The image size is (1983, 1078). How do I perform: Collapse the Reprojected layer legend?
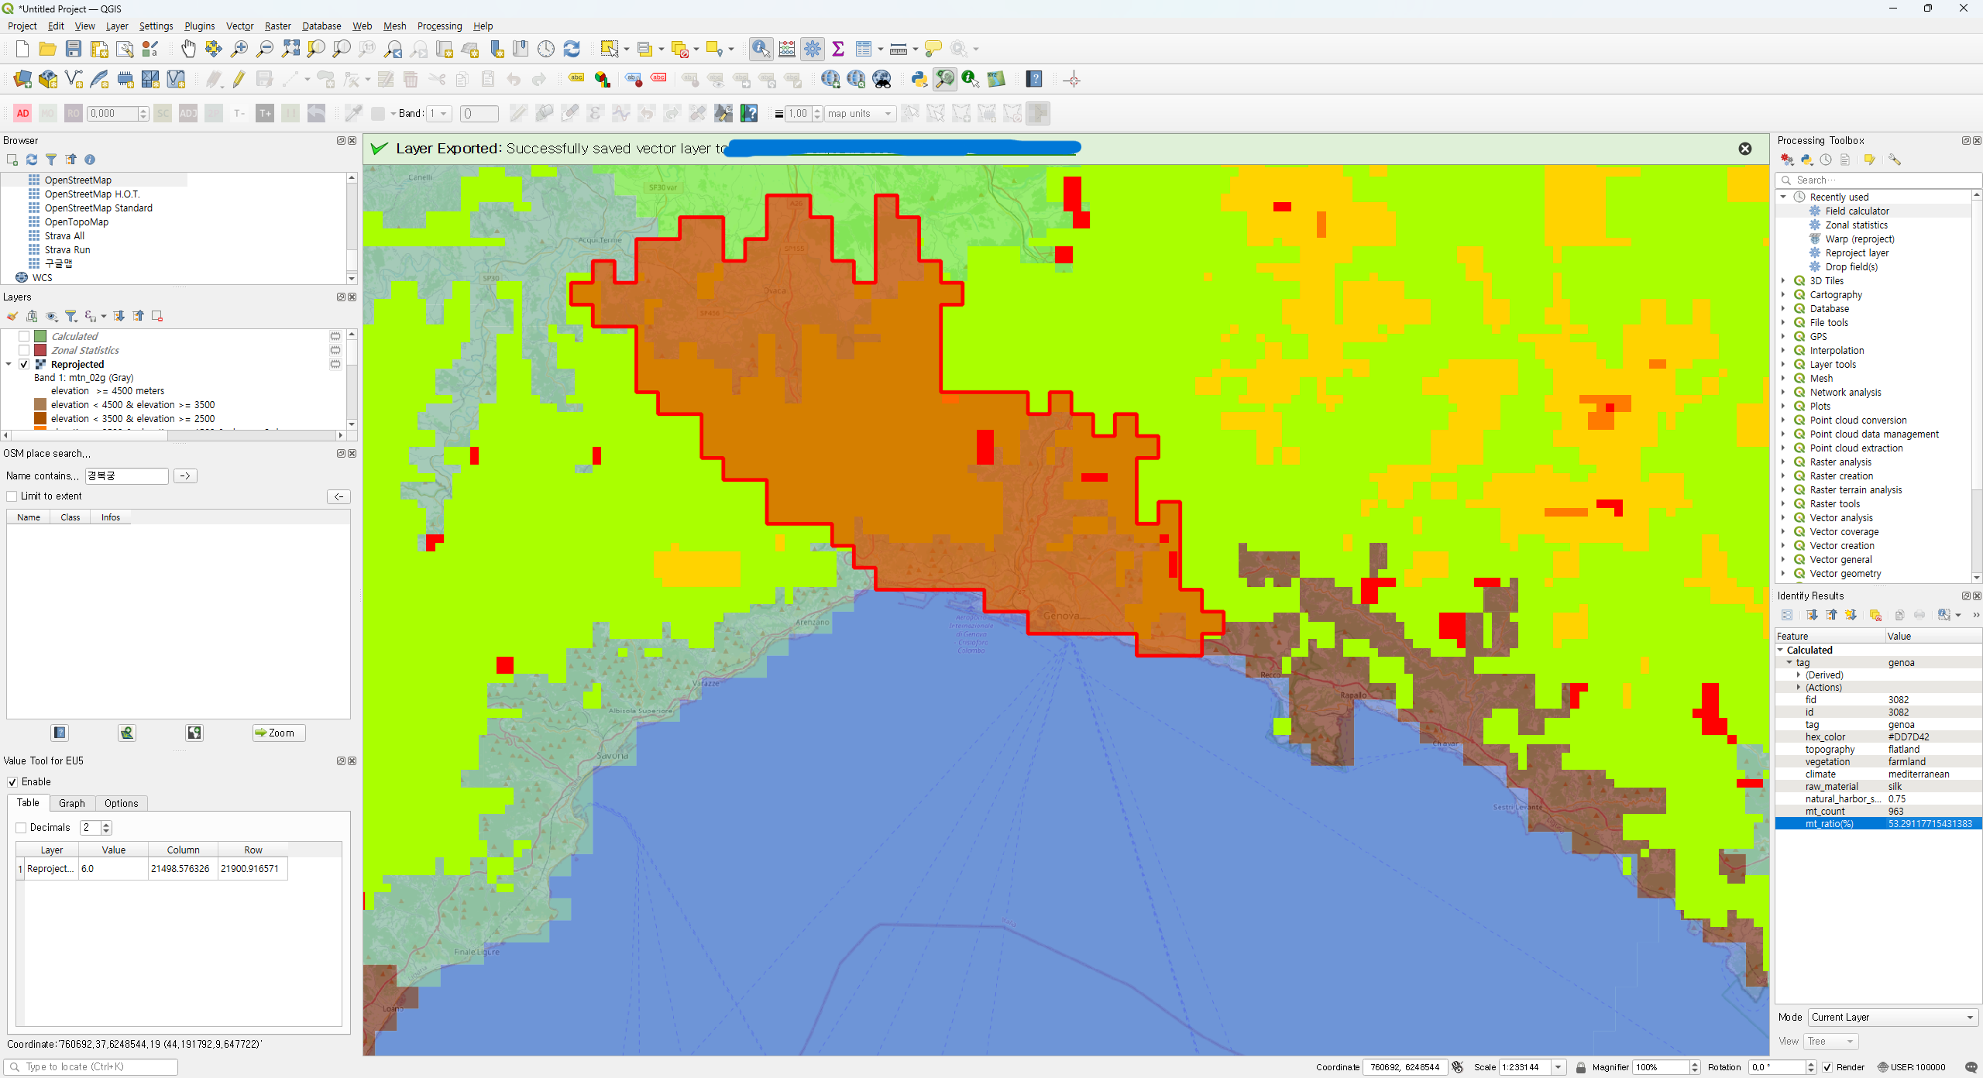(9, 364)
